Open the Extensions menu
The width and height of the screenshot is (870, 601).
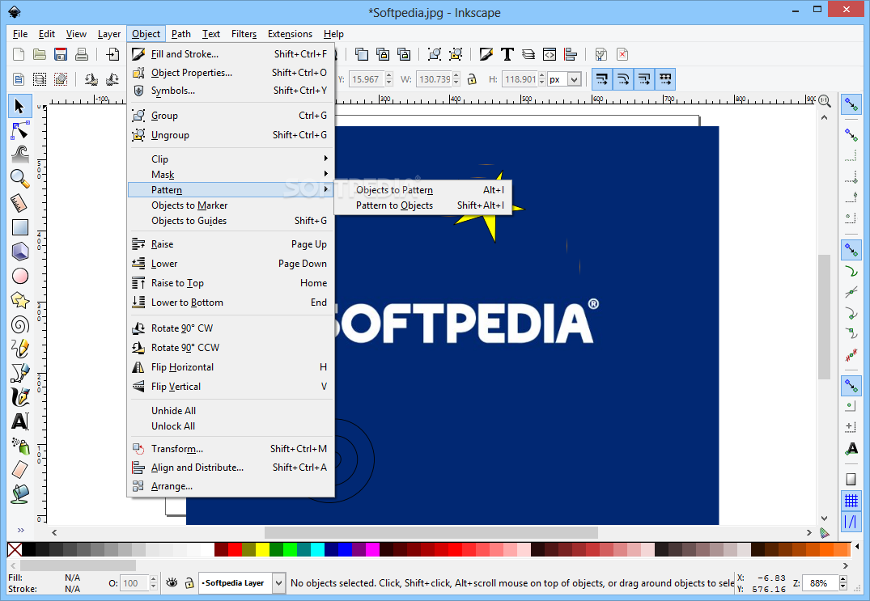tap(290, 34)
